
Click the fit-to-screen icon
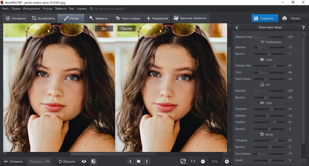[183, 161]
